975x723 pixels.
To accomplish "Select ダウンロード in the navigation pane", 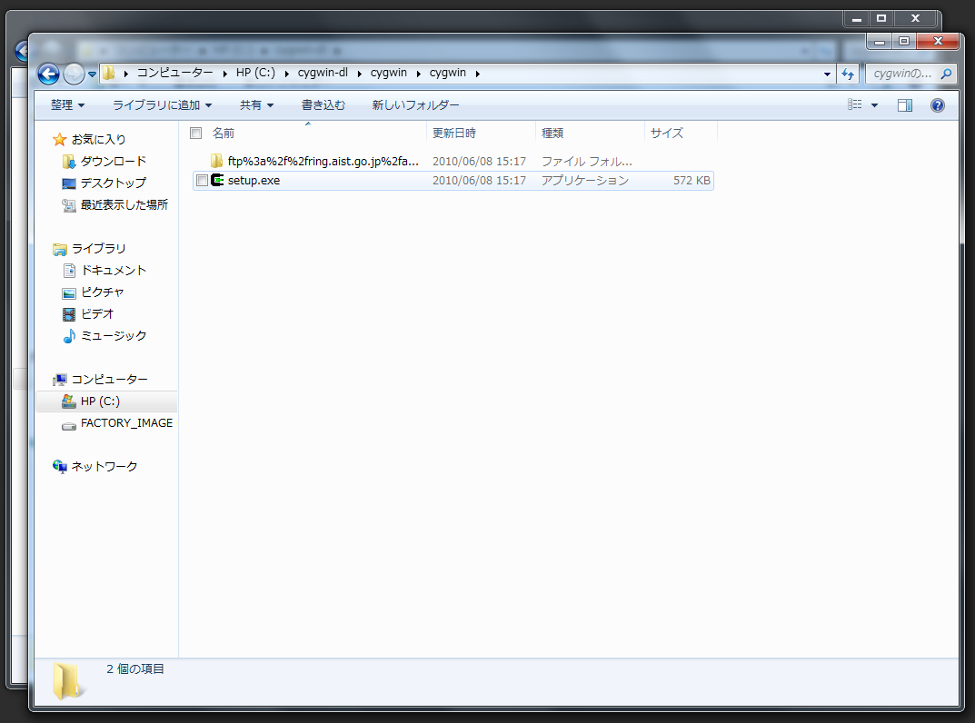I will pos(113,161).
